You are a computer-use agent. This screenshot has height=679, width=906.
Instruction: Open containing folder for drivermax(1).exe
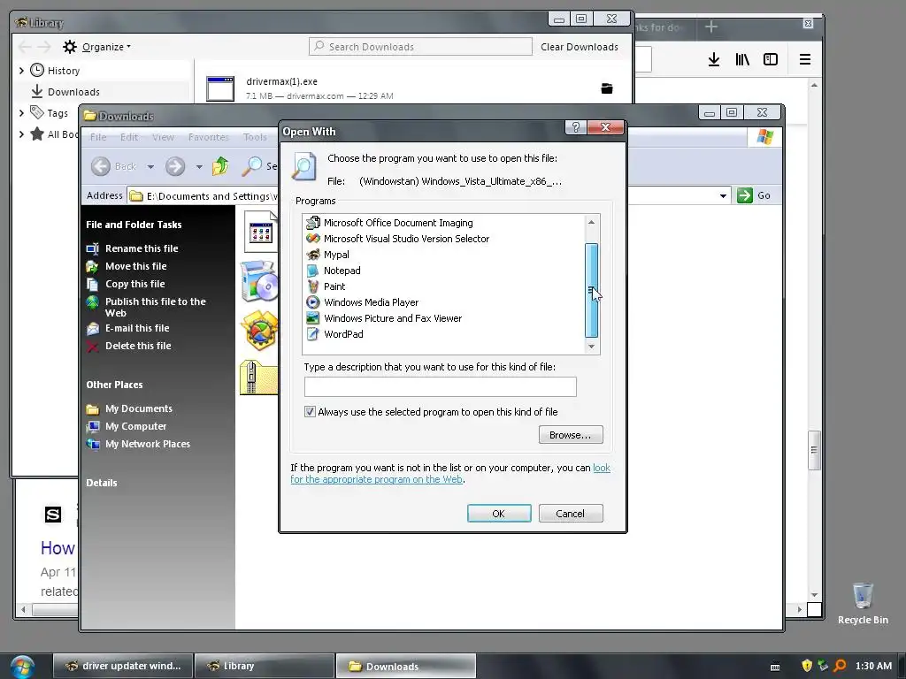[x=607, y=88]
